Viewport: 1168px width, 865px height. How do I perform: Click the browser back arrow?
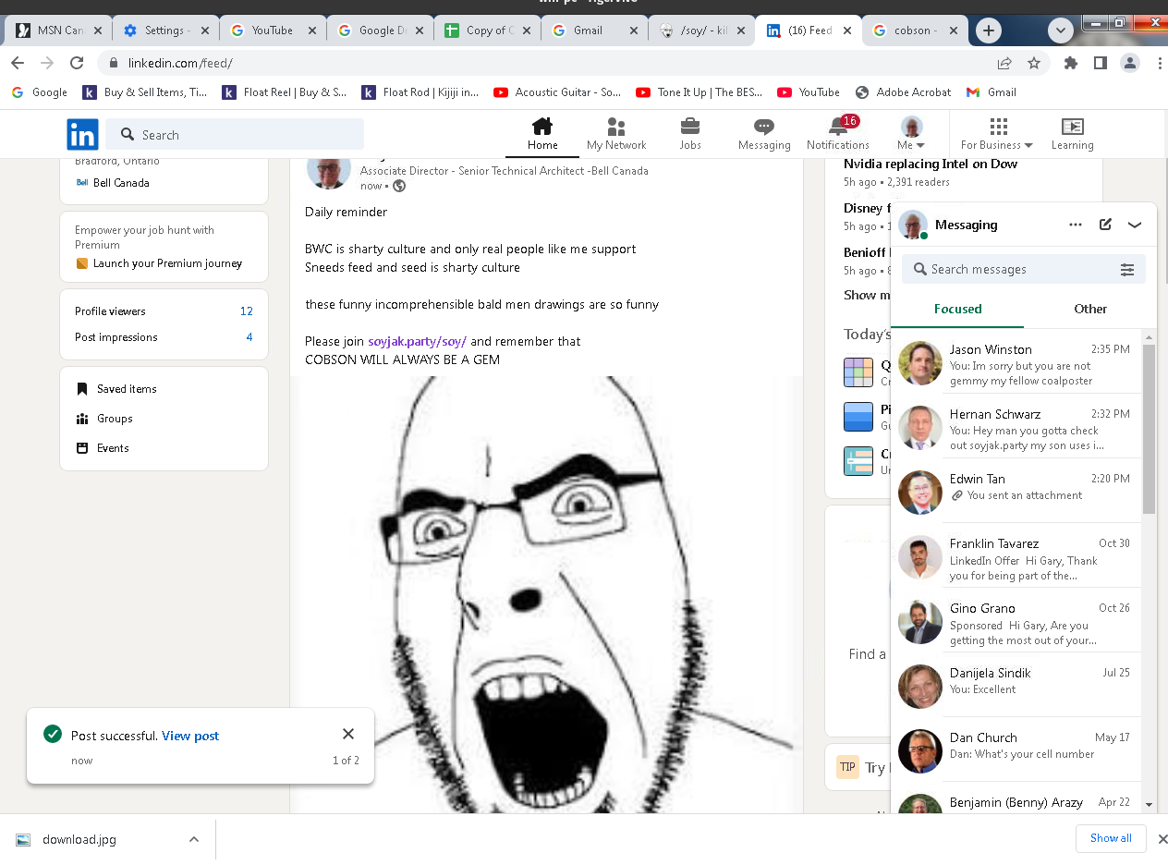pos(18,63)
